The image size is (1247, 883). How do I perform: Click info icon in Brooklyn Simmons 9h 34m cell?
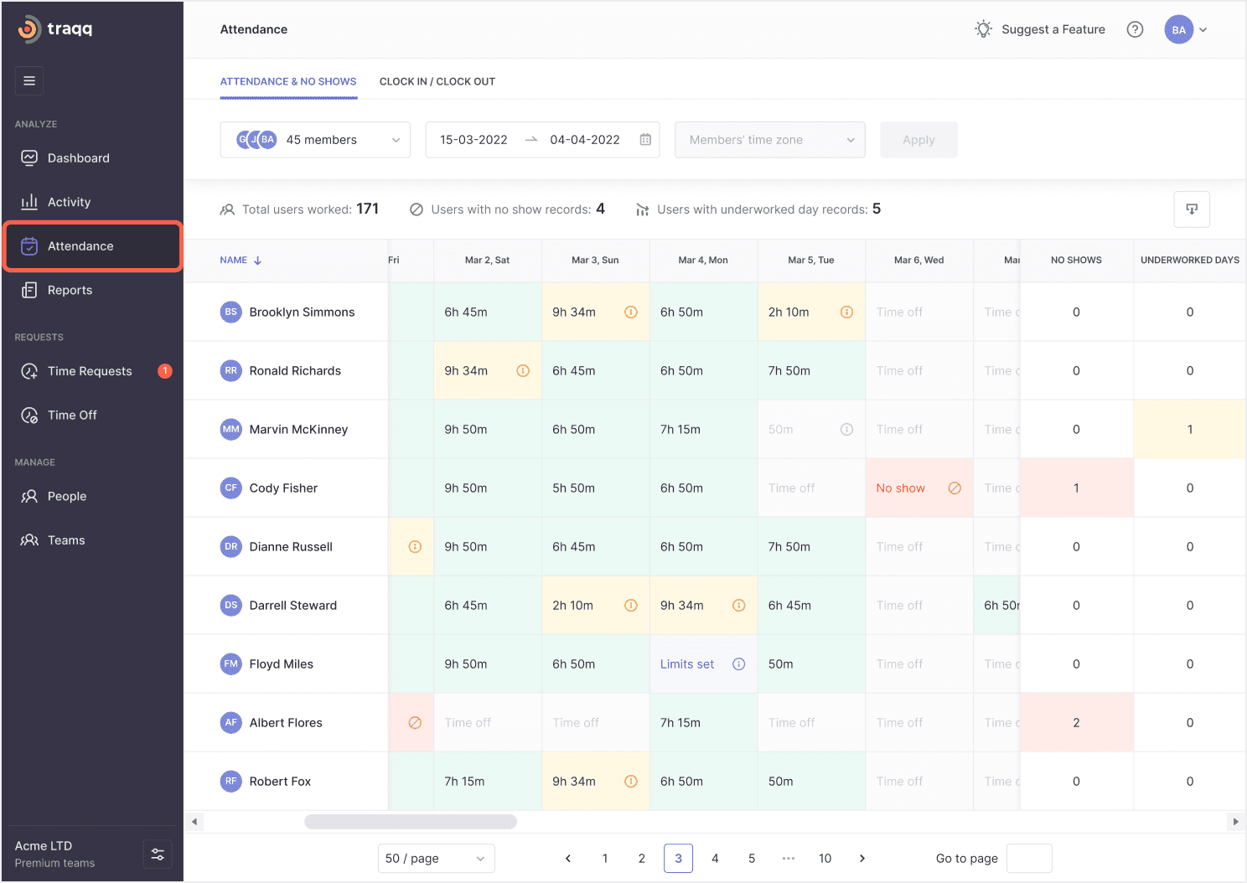click(x=631, y=312)
